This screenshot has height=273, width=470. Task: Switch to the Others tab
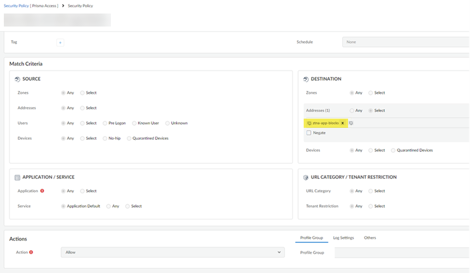pyautogui.click(x=370, y=238)
